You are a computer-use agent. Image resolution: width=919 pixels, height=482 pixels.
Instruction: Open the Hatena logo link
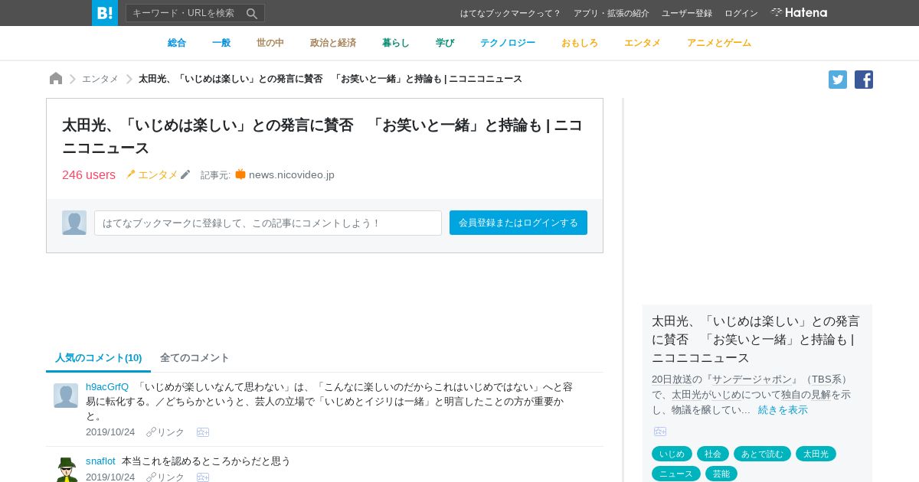(x=799, y=12)
